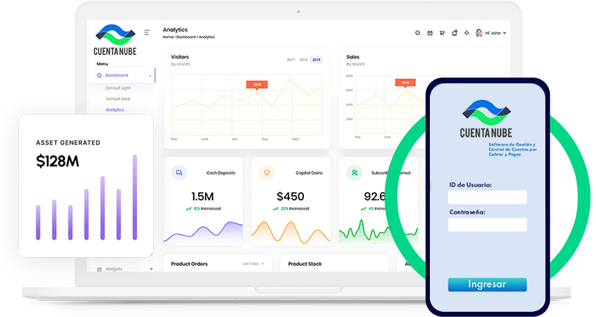Click Home in the breadcrumb
Viewport: 596px width, 317px height.
pyautogui.click(x=168, y=37)
